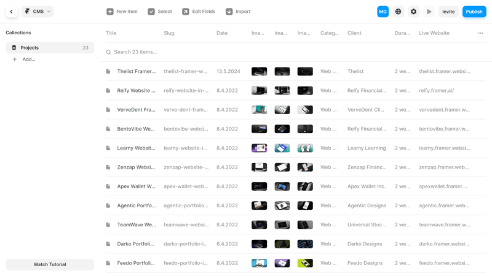Click the BentoVibe row document icon
The width and height of the screenshot is (492, 276).
pos(108,129)
